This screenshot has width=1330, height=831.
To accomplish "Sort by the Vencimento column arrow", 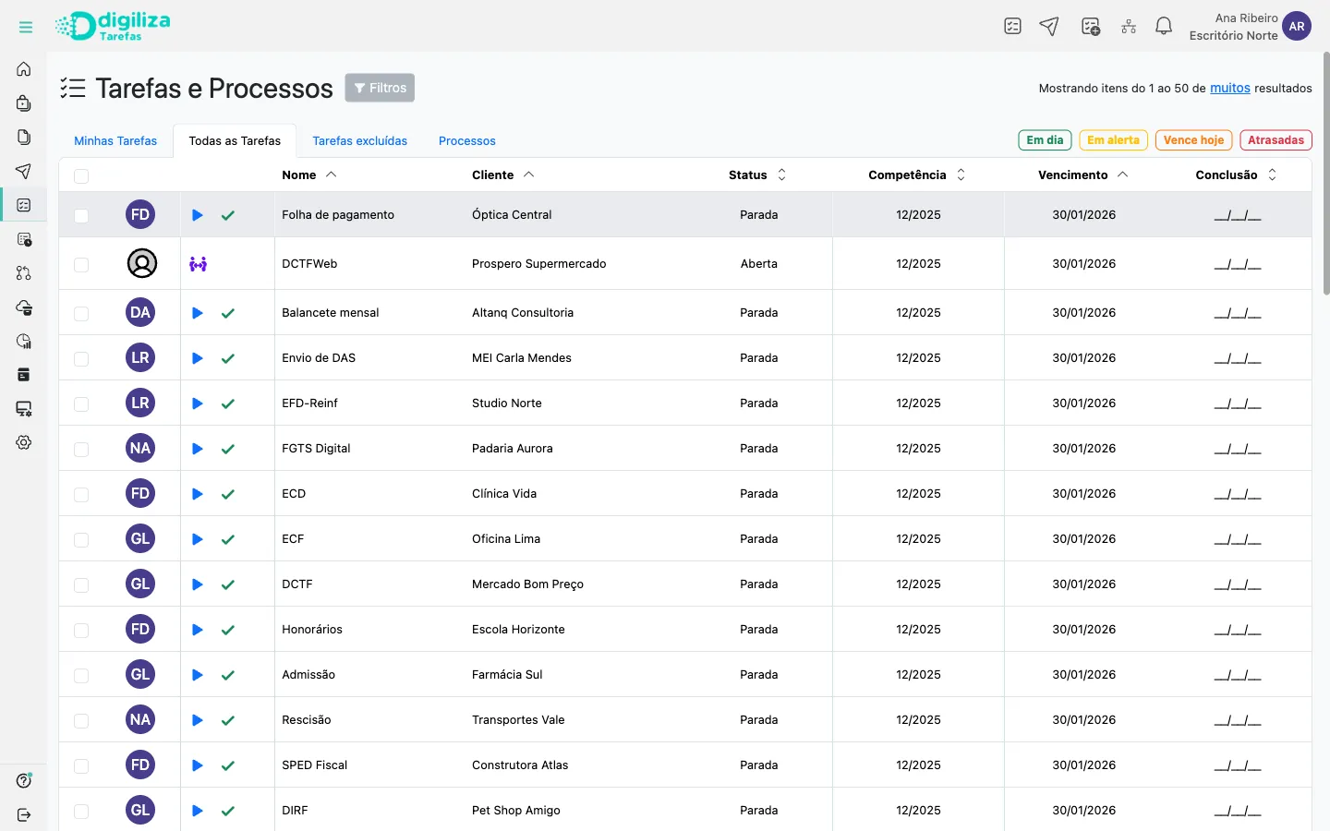I will click(x=1123, y=175).
